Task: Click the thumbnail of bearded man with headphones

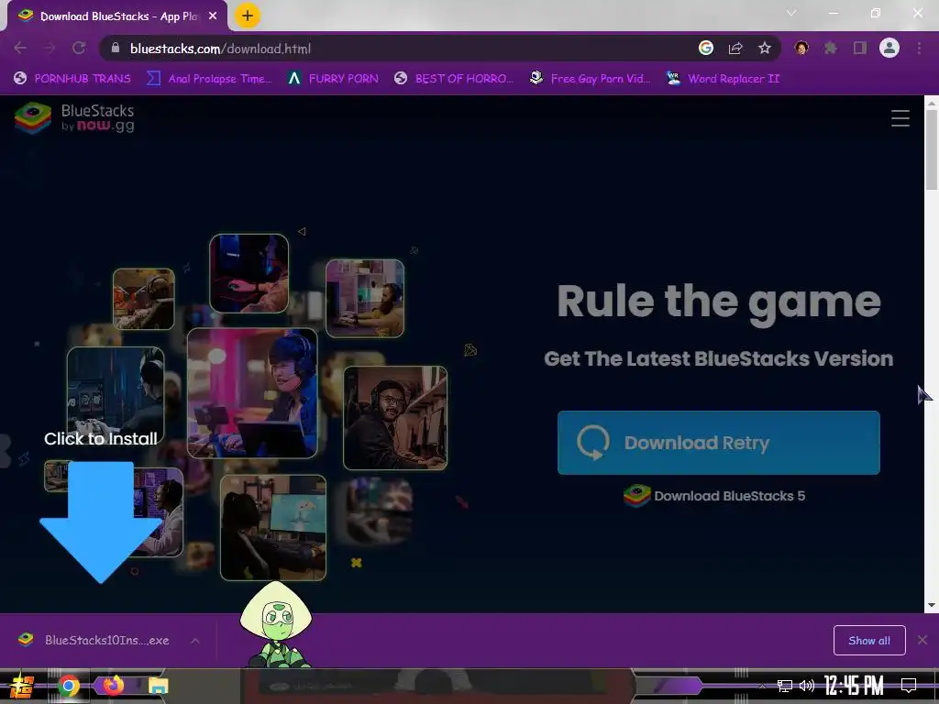Action: pyautogui.click(x=395, y=418)
